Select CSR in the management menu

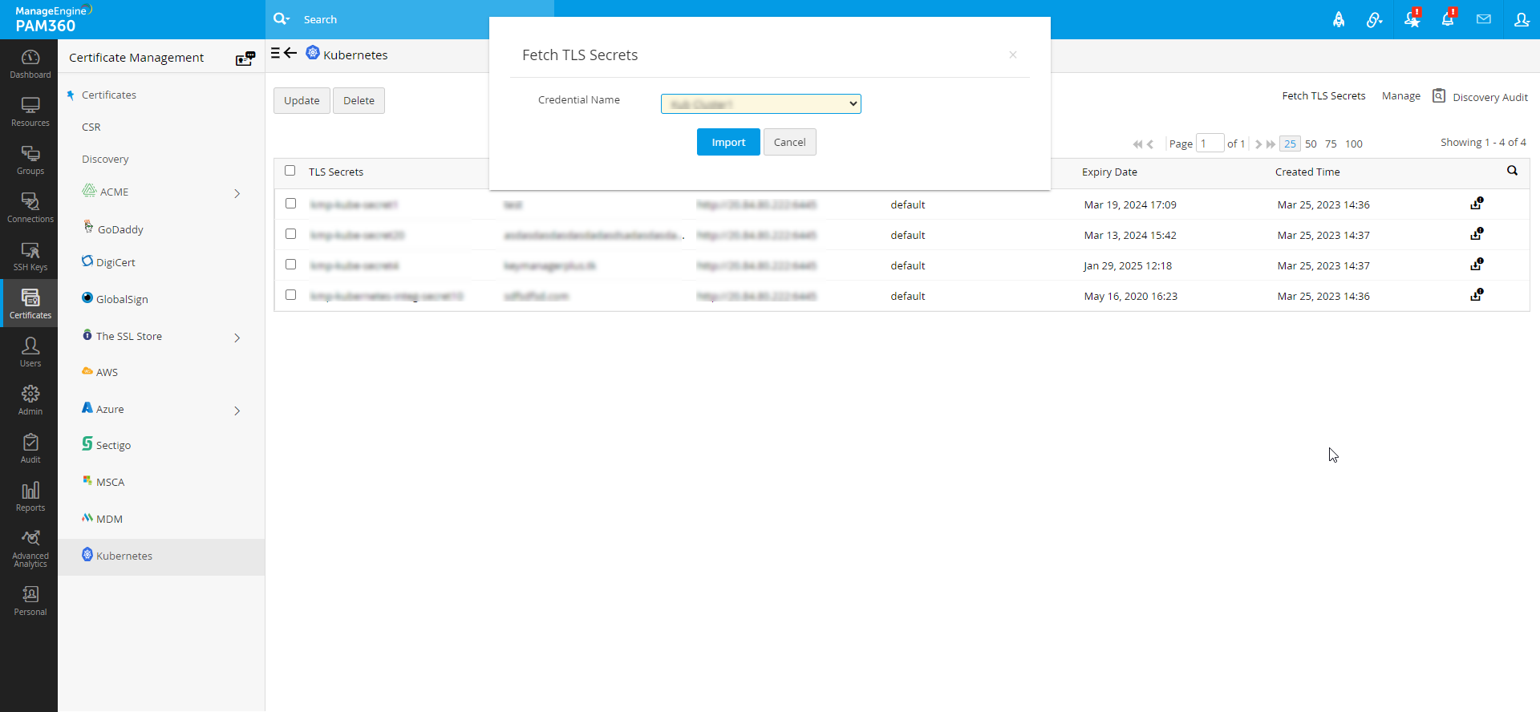[91, 127]
